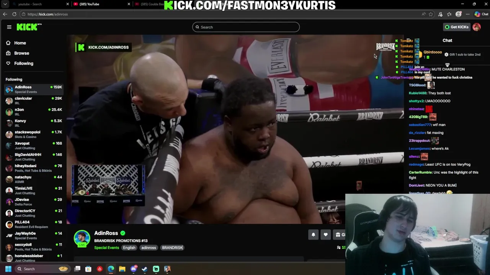The image size is (490, 275).
Task: Reload the page in browser
Action: click(x=14, y=14)
